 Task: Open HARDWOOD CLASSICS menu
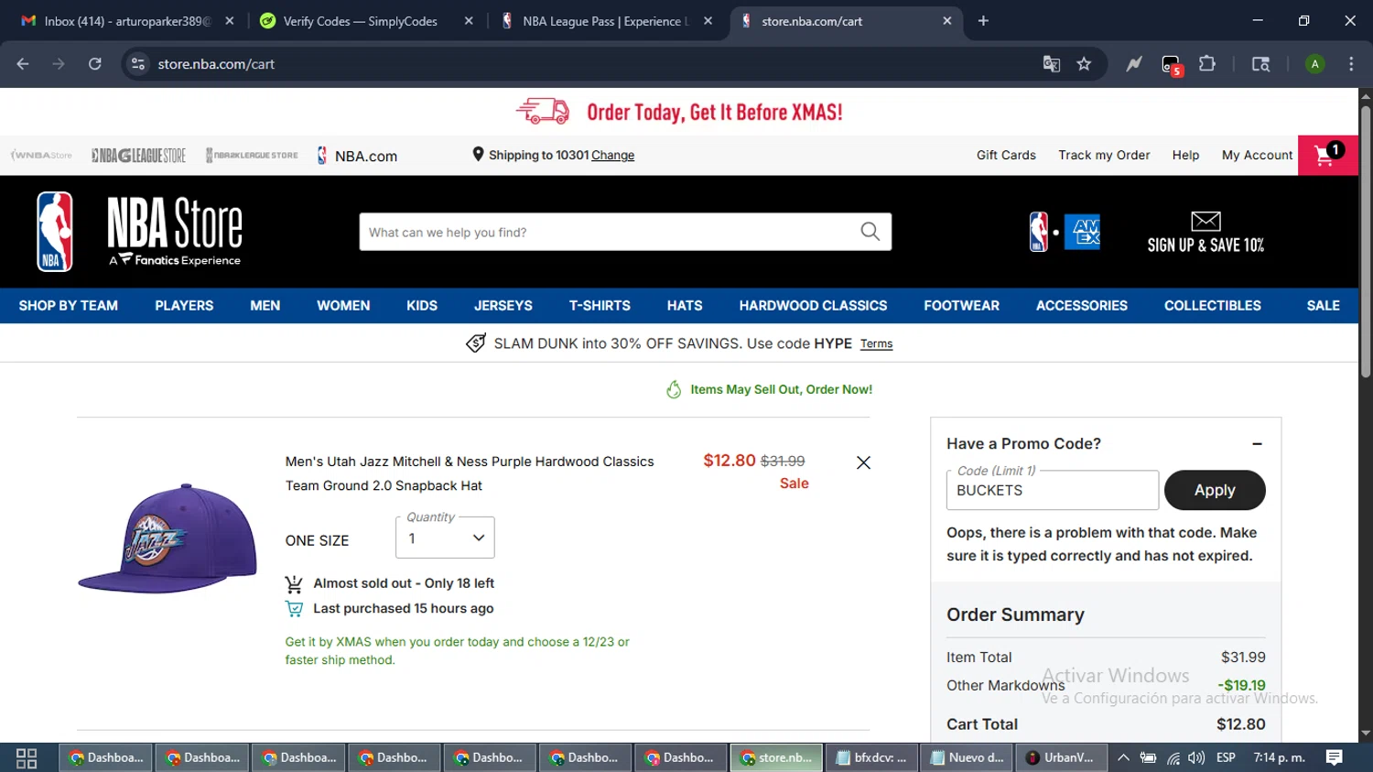coord(813,306)
